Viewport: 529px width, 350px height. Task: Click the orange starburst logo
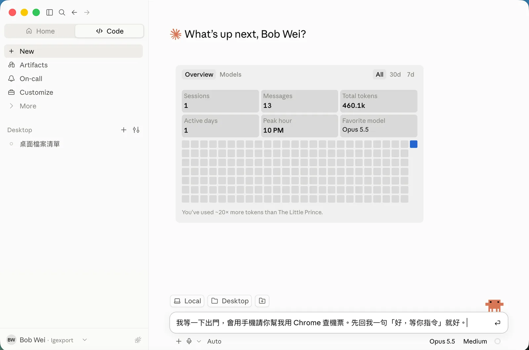pos(176,34)
